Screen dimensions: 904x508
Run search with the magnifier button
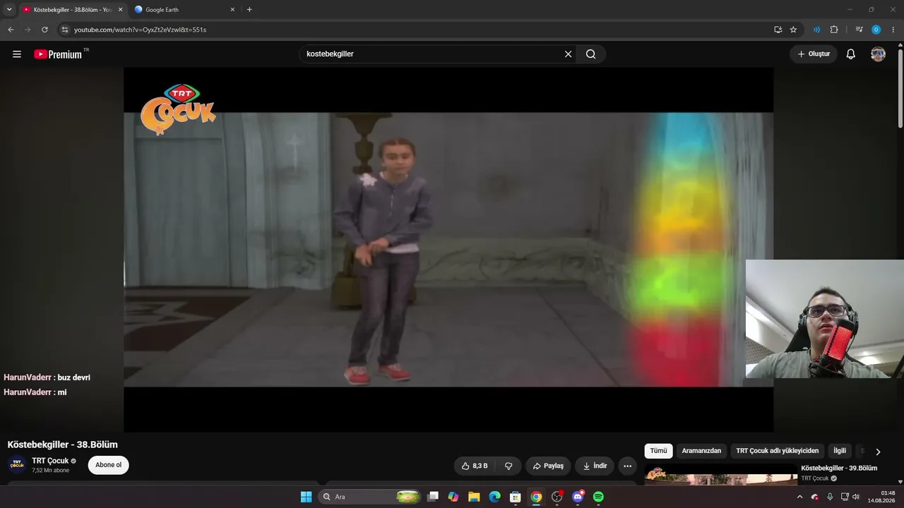[x=591, y=54]
